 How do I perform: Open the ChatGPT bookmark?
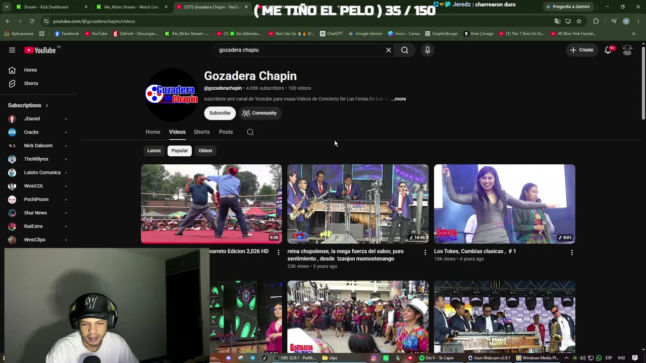tap(331, 34)
